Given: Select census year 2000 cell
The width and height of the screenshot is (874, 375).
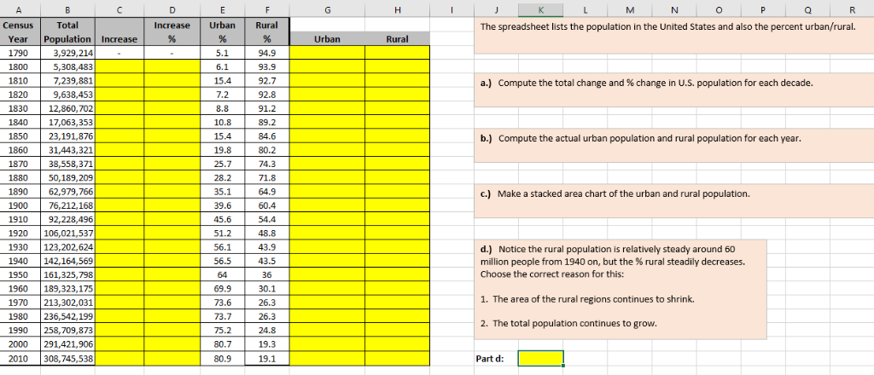Looking at the screenshot, I should [x=20, y=345].
